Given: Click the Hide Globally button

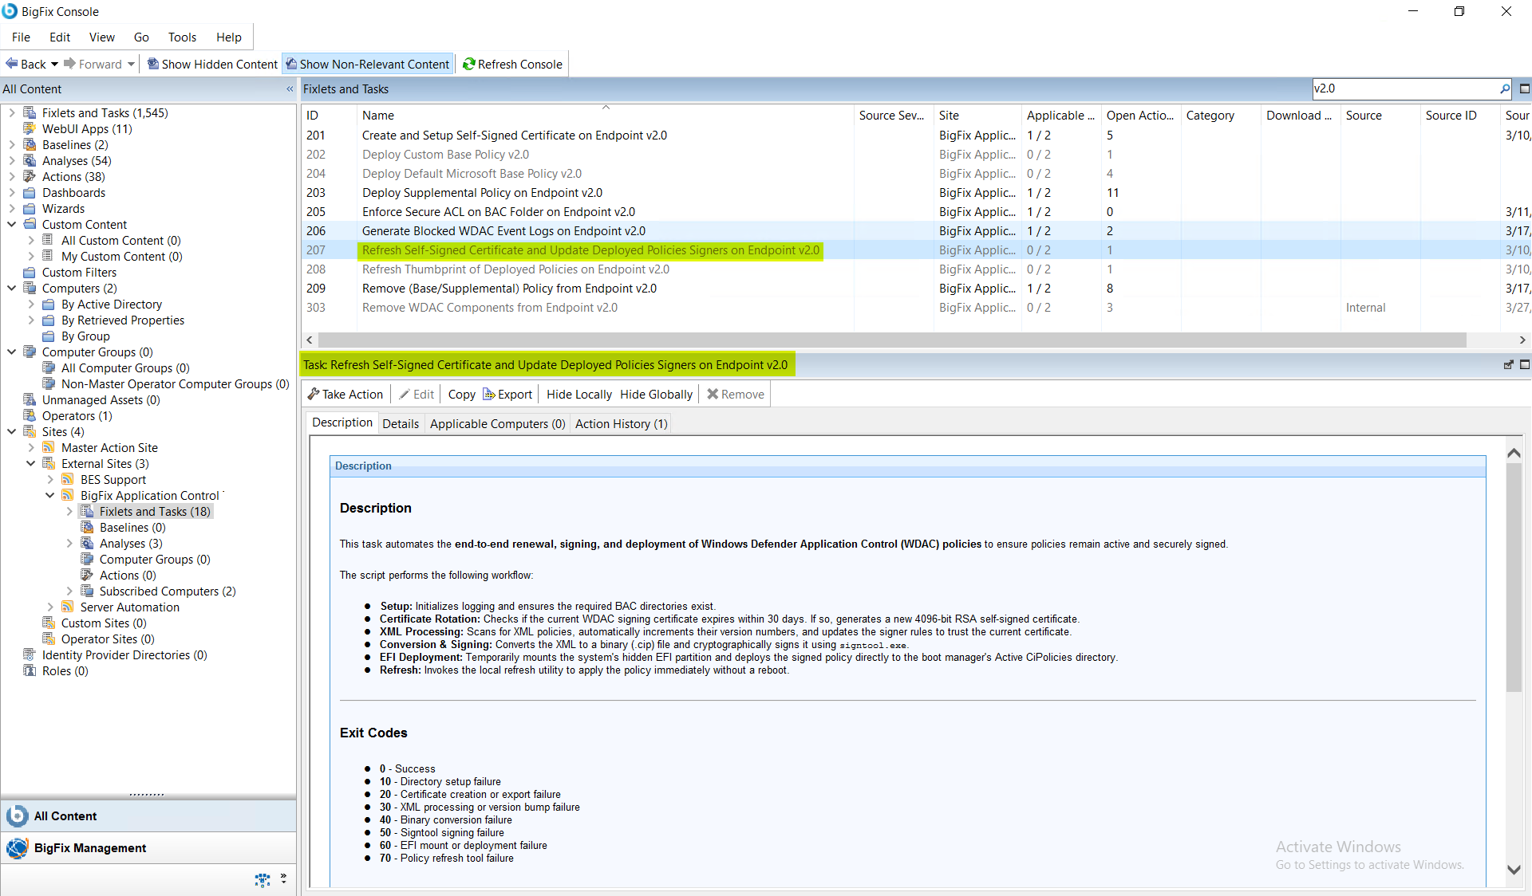Looking at the screenshot, I should point(656,393).
